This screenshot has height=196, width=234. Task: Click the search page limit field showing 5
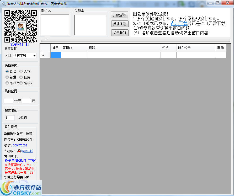click(x=10, y=118)
